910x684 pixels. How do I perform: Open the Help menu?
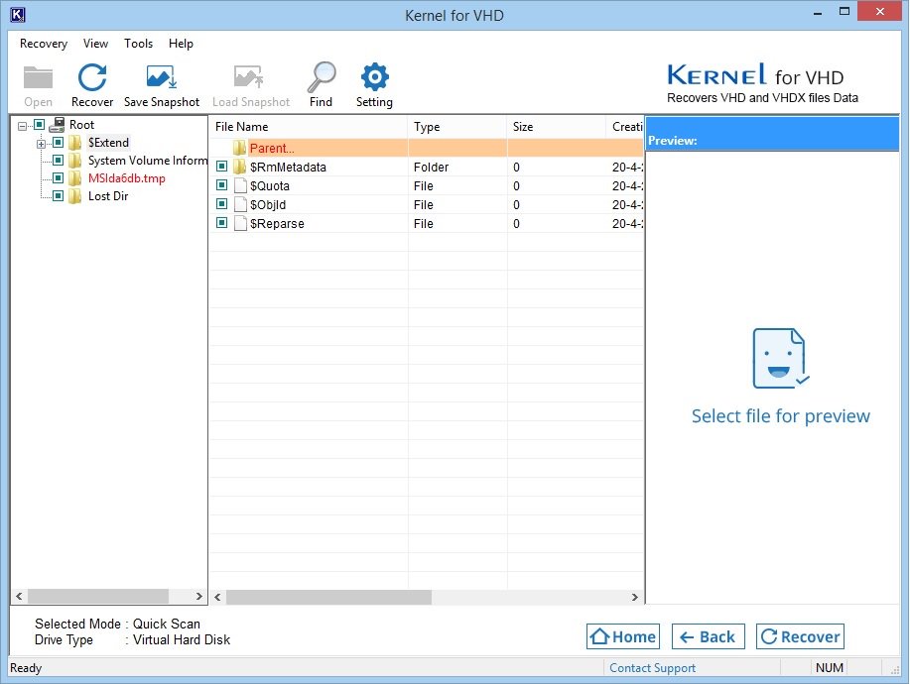coord(181,44)
